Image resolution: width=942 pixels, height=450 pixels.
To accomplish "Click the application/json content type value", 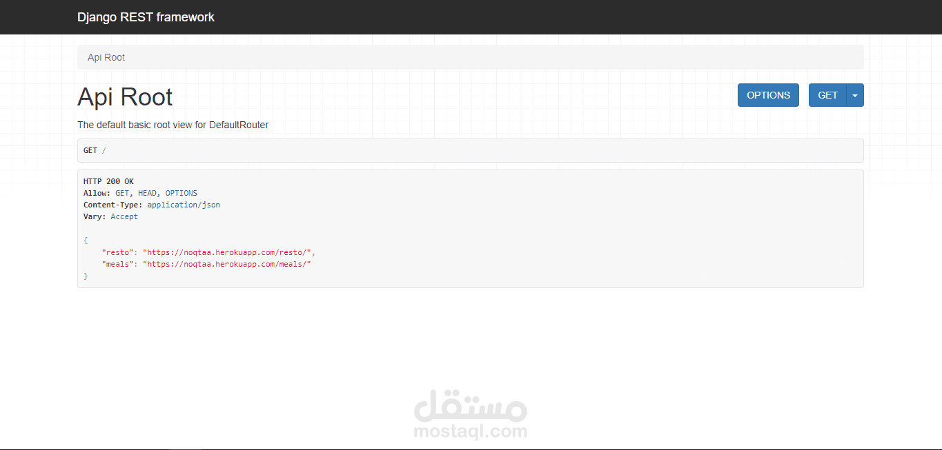I will (184, 204).
